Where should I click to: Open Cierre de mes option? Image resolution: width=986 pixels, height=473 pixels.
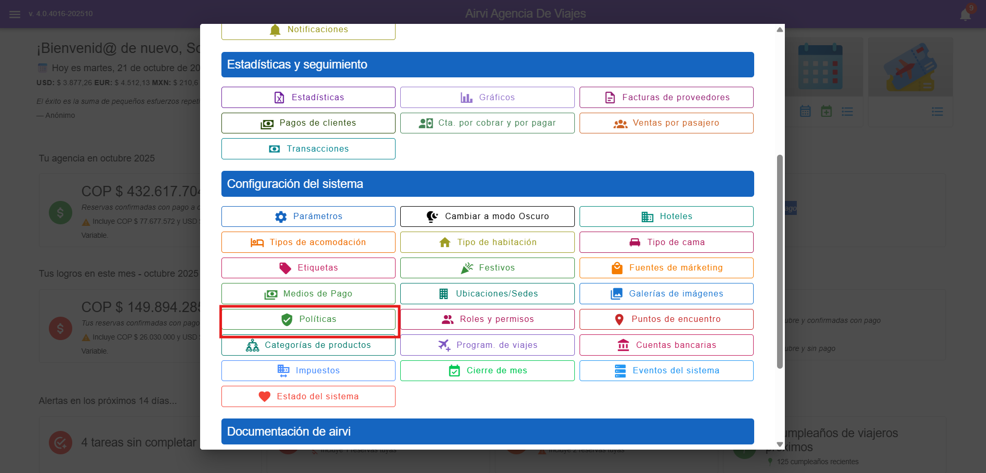pyautogui.click(x=487, y=371)
